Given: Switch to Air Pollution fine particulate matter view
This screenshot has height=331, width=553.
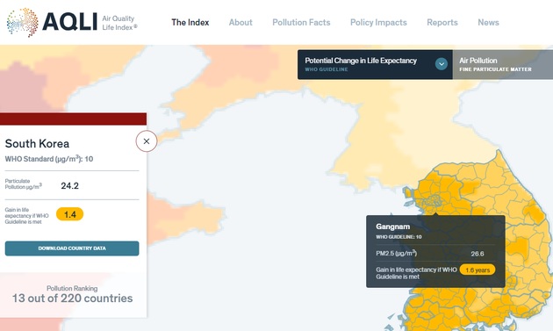Looking at the screenshot, I should [503, 65].
